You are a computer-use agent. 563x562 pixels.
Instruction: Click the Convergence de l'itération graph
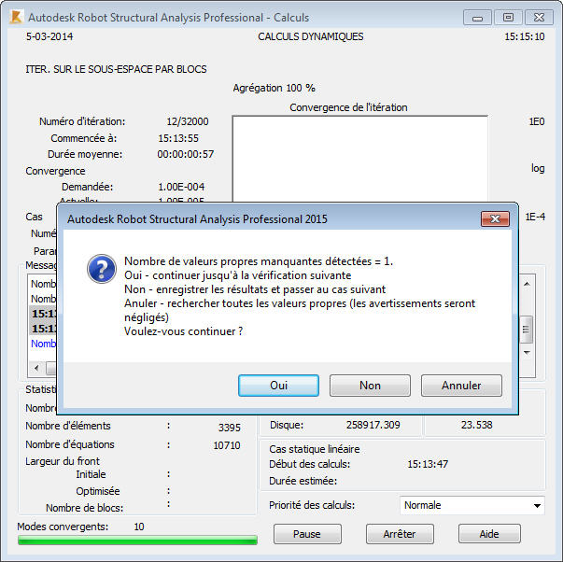click(x=359, y=159)
